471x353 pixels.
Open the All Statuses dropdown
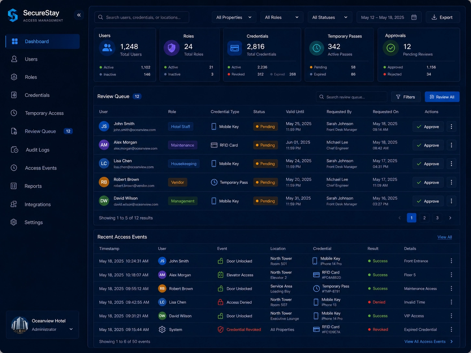pyautogui.click(x=330, y=17)
